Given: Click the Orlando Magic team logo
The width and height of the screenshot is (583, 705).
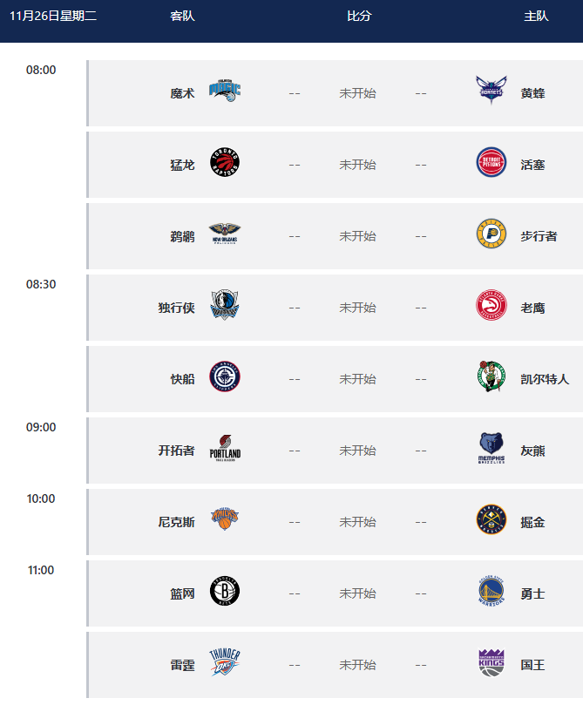Looking at the screenshot, I should 225,91.
